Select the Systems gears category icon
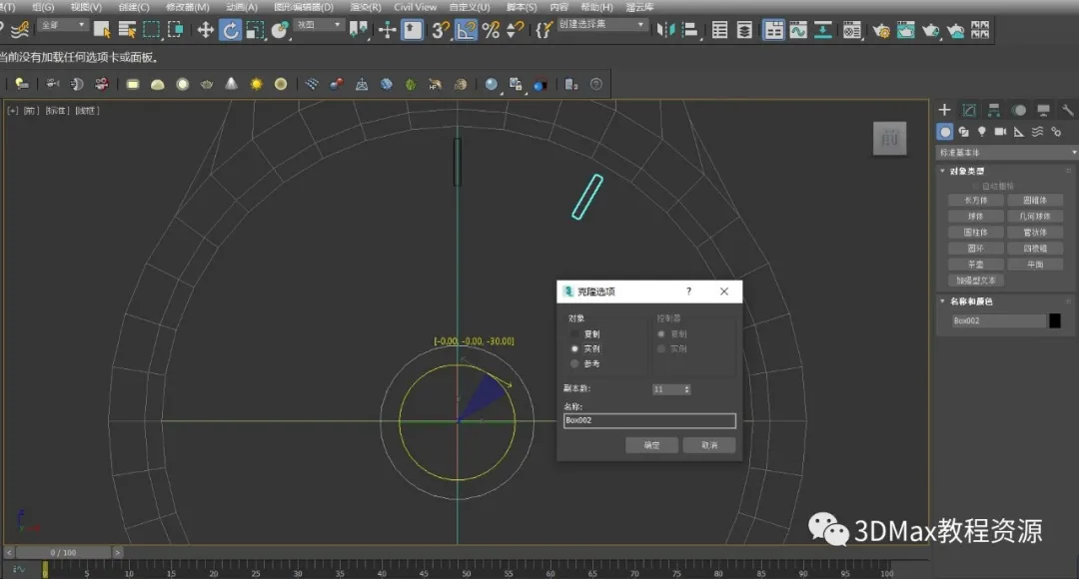Image resolution: width=1079 pixels, height=579 pixels. click(x=1056, y=132)
